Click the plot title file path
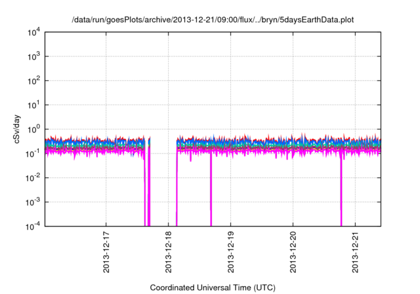 pyautogui.click(x=213, y=20)
